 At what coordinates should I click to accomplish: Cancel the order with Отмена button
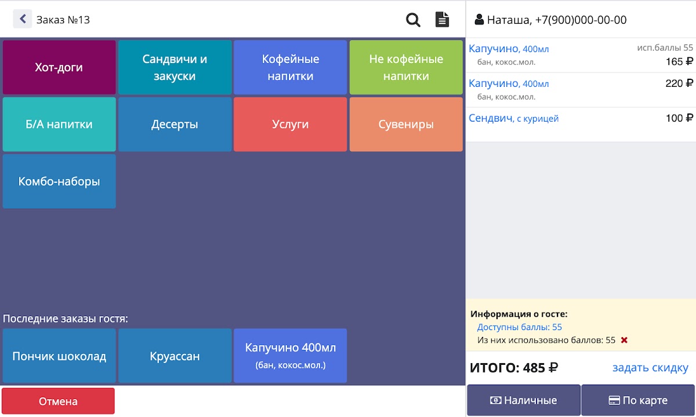(x=58, y=401)
